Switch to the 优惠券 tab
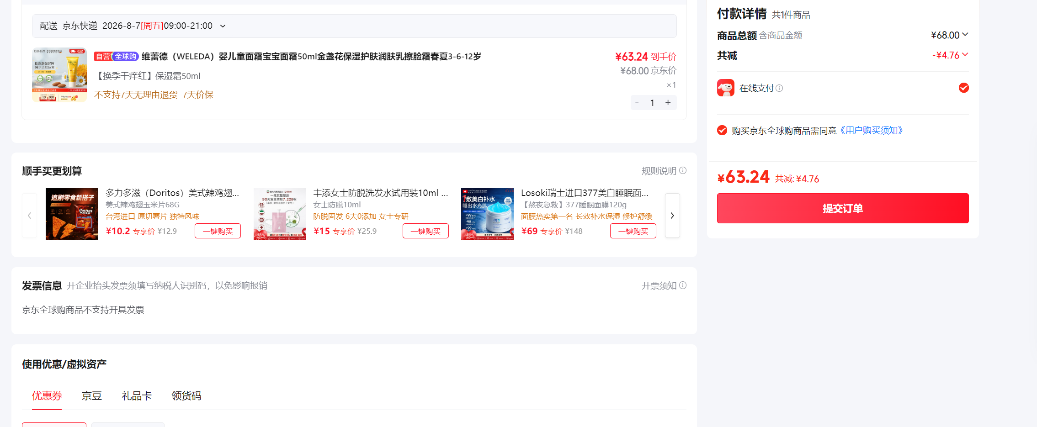1037x427 pixels. coord(47,396)
